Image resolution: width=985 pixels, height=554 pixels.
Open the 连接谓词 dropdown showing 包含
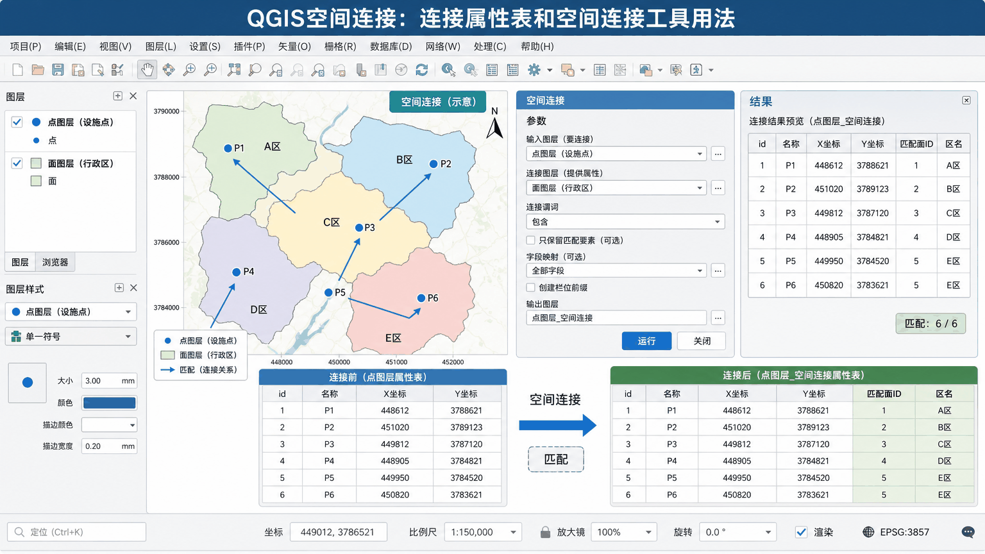pos(625,222)
